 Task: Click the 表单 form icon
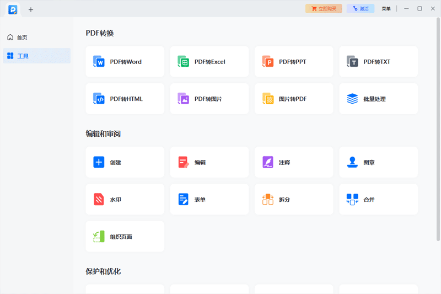(184, 199)
